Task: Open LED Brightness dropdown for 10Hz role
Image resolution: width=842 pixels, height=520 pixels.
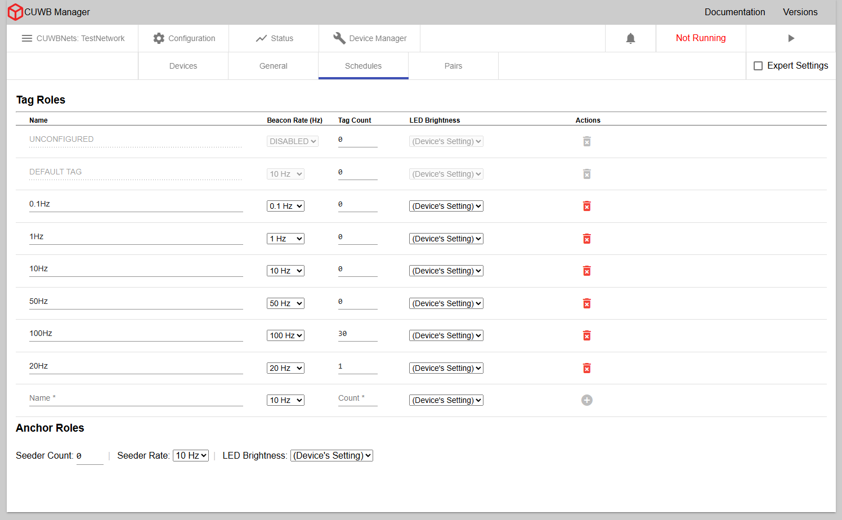Action: [446, 271]
